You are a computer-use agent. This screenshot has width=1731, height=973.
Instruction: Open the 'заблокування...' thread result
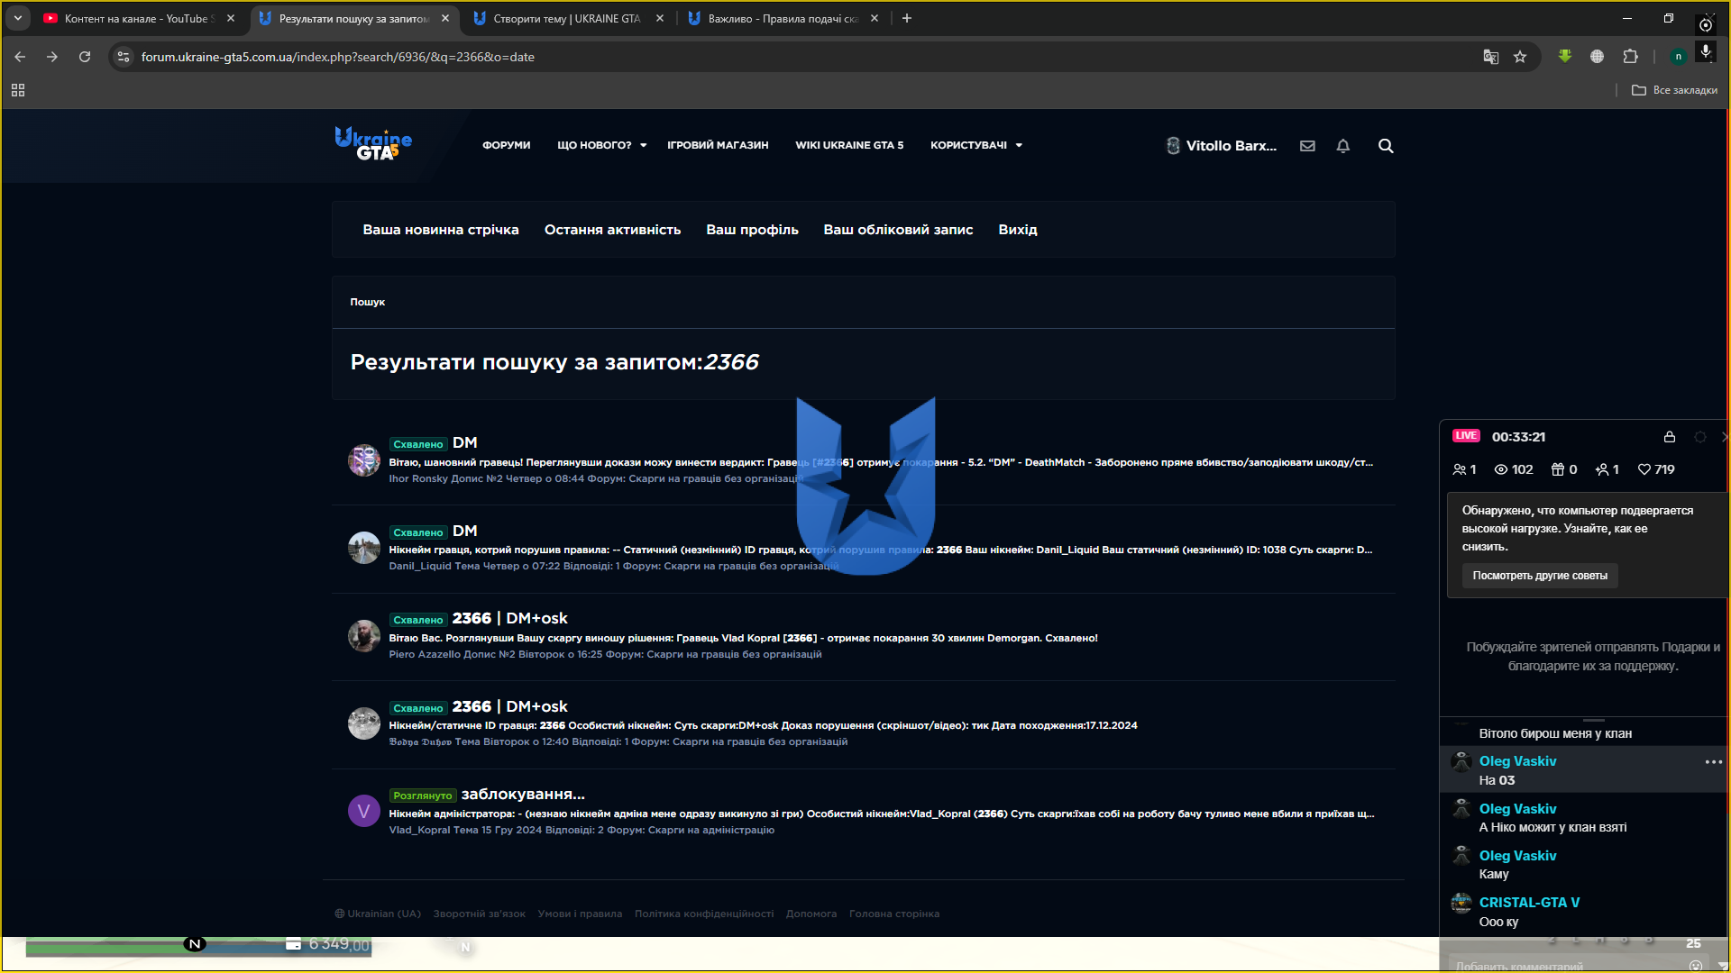click(x=523, y=794)
